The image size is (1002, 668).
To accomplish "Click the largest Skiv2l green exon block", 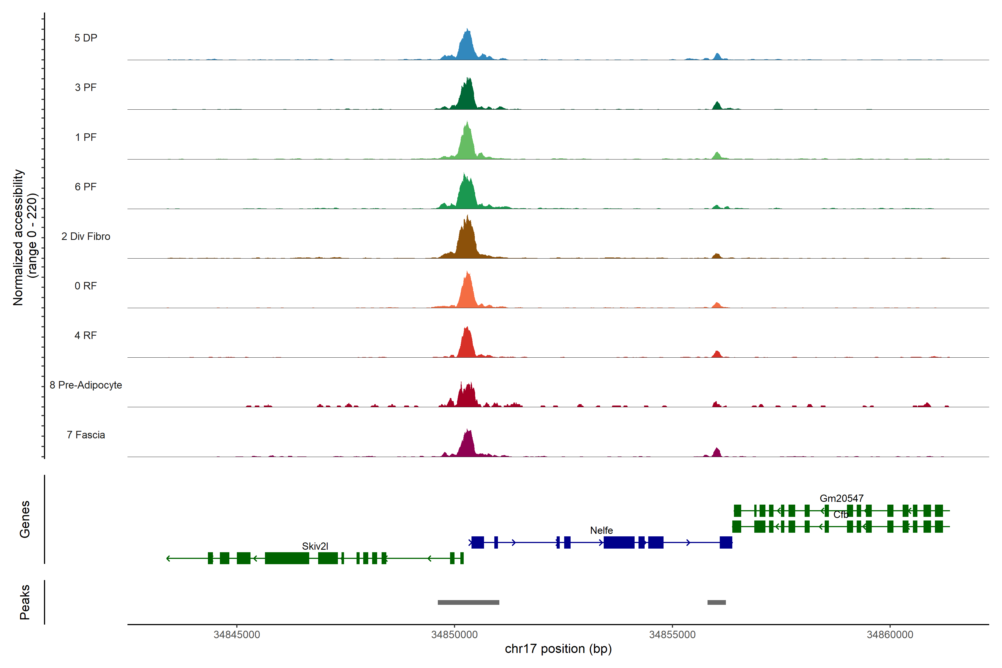I will point(287,558).
